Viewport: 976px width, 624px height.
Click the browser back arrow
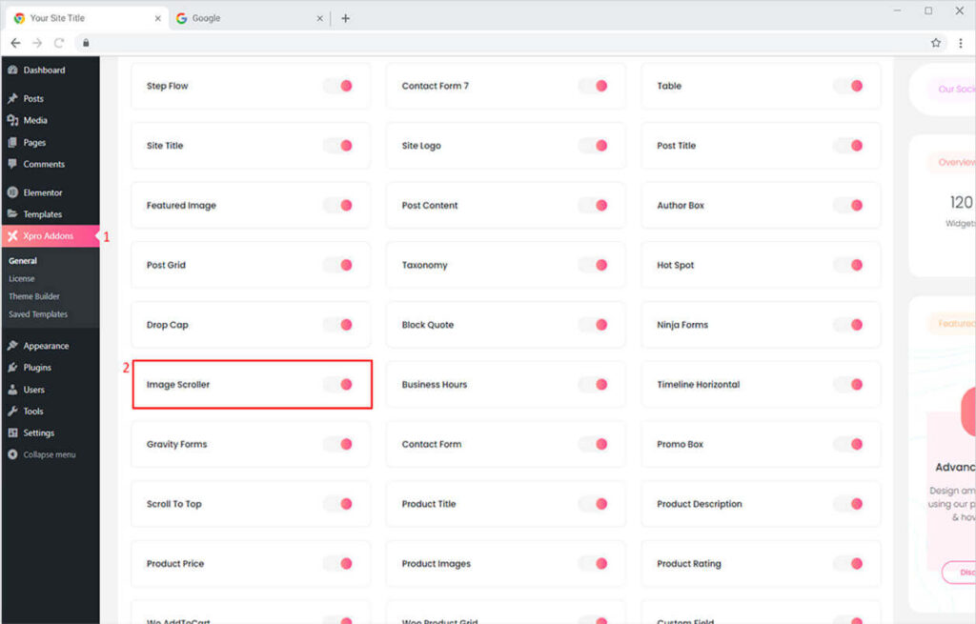(15, 43)
